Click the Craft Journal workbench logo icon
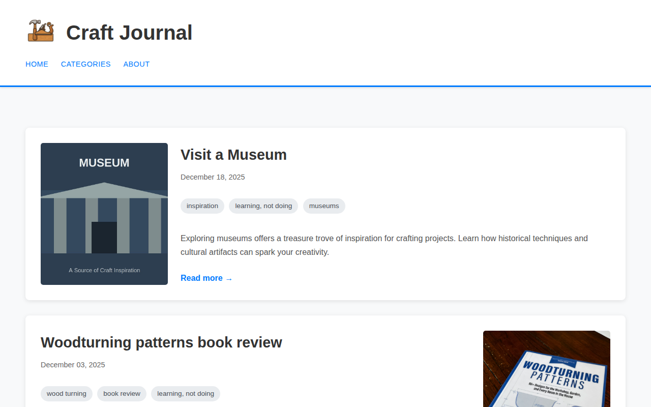The image size is (651, 407). pyautogui.click(x=41, y=31)
